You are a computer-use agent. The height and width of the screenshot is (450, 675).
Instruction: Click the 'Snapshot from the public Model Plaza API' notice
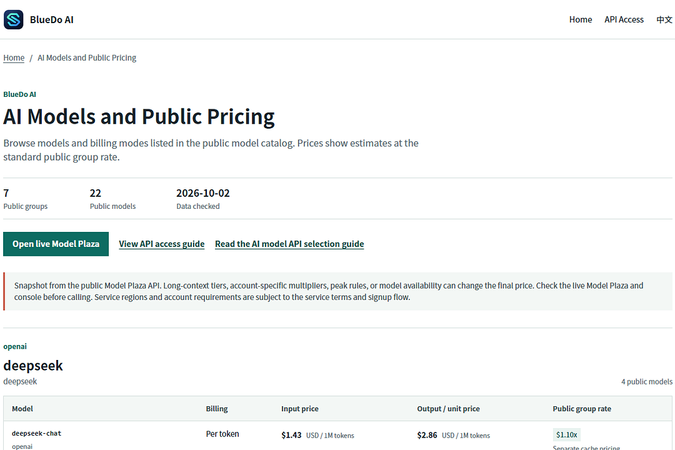(338, 291)
